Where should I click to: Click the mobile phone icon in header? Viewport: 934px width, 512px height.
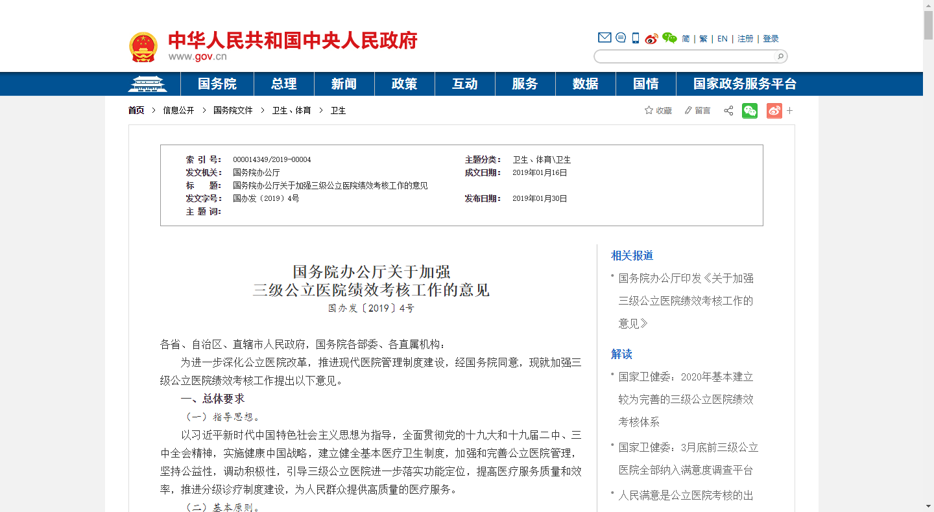coord(636,38)
